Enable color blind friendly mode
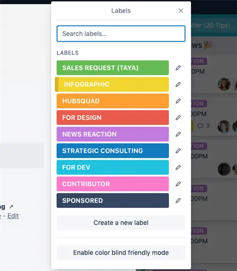Image resolution: width=237 pixels, height=271 pixels. point(121,252)
